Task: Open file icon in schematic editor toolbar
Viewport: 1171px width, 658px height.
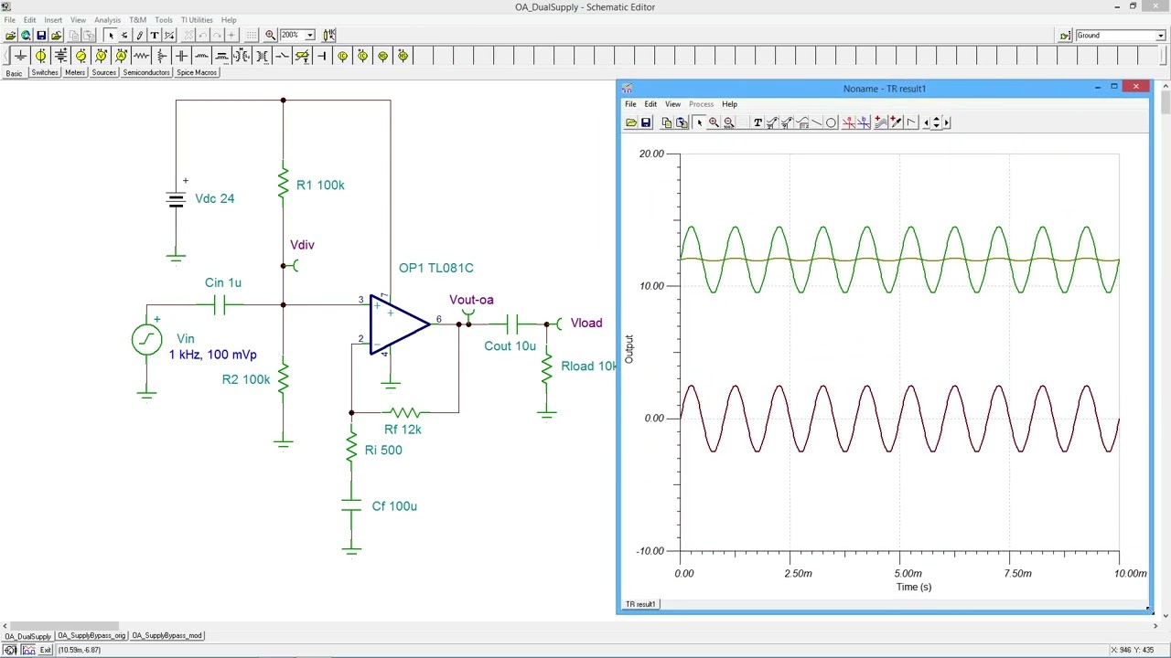Action: click(11, 36)
